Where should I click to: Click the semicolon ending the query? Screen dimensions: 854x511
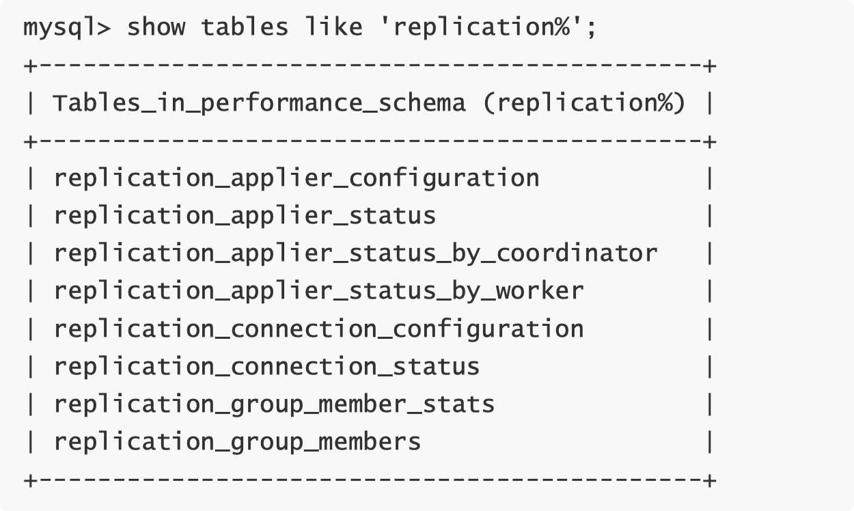coord(591,28)
